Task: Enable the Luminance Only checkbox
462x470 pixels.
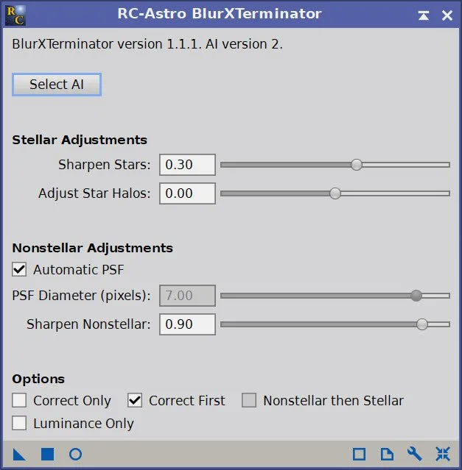Action: click(19, 423)
